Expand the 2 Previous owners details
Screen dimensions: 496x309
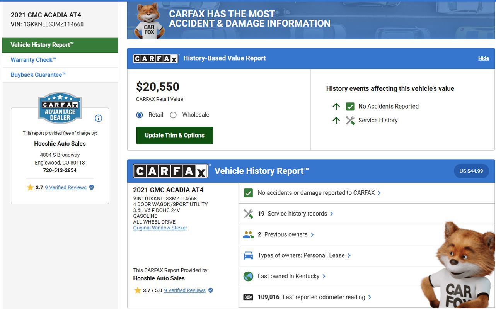pyautogui.click(x=285, y=234)
